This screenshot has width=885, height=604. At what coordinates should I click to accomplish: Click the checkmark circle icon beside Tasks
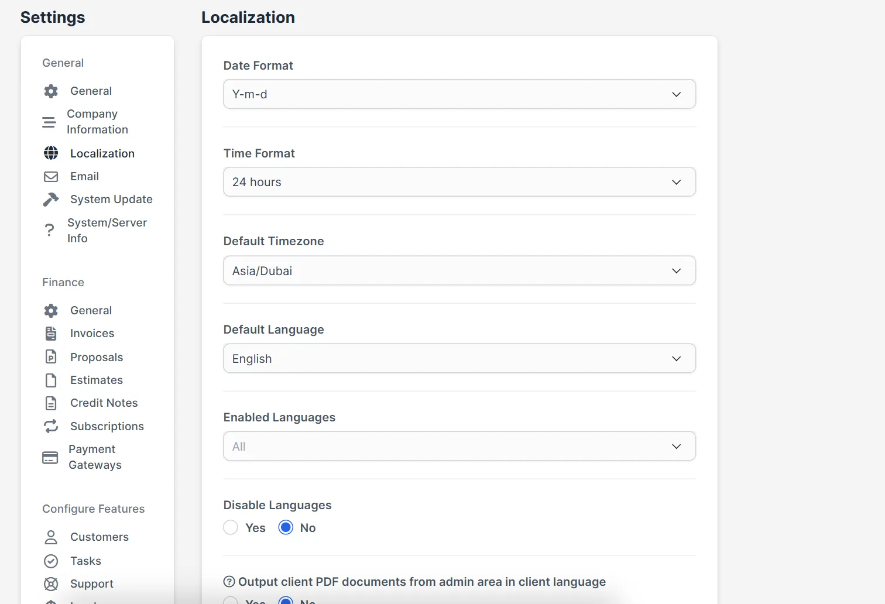pos(51,561)
